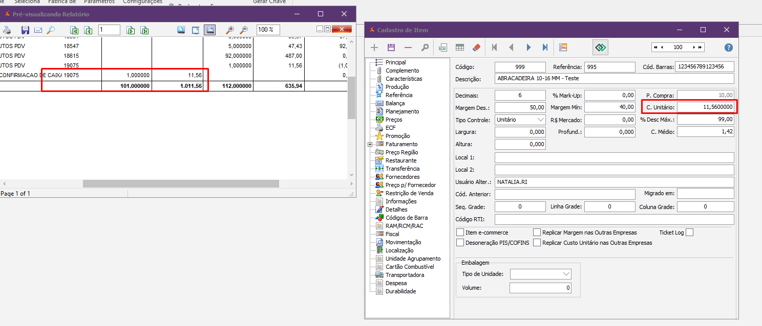Click the eraser icon in Cadastro de Item
Screen dimensions: 762x326
click(476, 48)
